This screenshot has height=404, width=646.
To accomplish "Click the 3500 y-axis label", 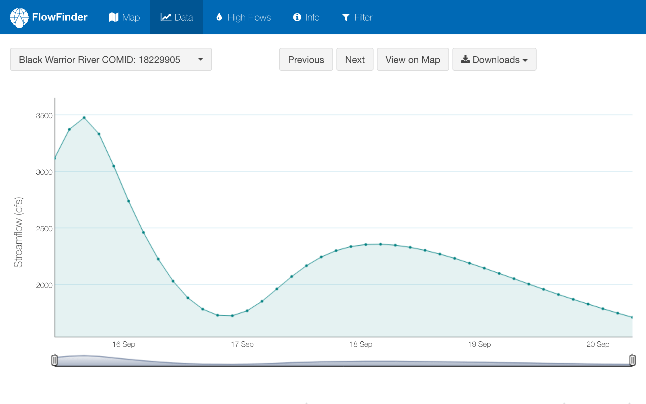I will 44,115.
